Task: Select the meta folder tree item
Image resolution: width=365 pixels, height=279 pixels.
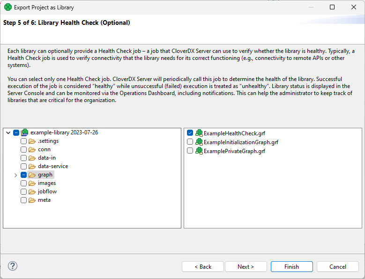Action: pos(44,200)
